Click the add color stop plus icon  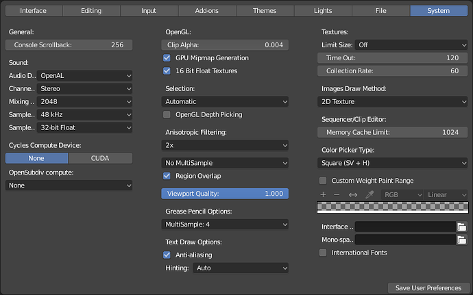pyautogui.click(x=323, y=194)
